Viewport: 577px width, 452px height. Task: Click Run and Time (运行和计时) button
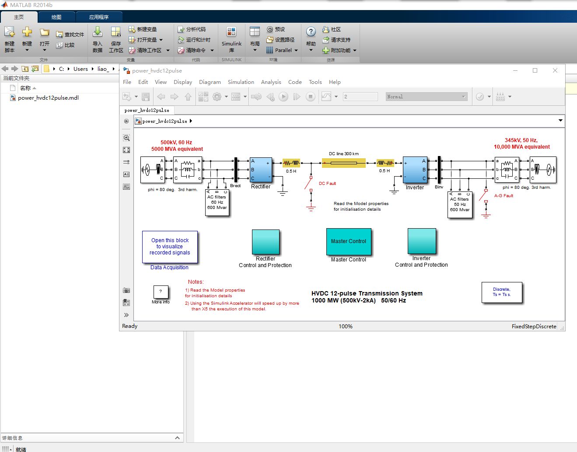tap(194, 40)
